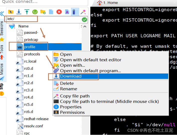
Task: Click the upload to current folder icon
Action: [x=27, y=12]
